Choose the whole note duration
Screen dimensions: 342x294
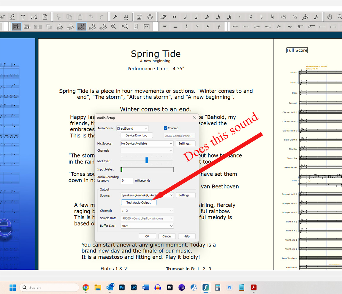(174, 17)
